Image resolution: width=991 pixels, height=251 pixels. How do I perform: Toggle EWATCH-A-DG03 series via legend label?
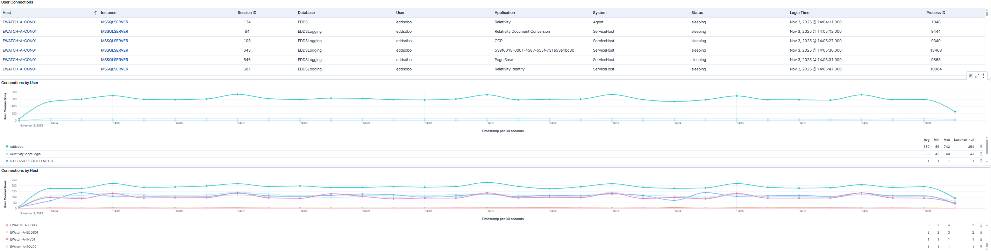(x=23, y=225)
